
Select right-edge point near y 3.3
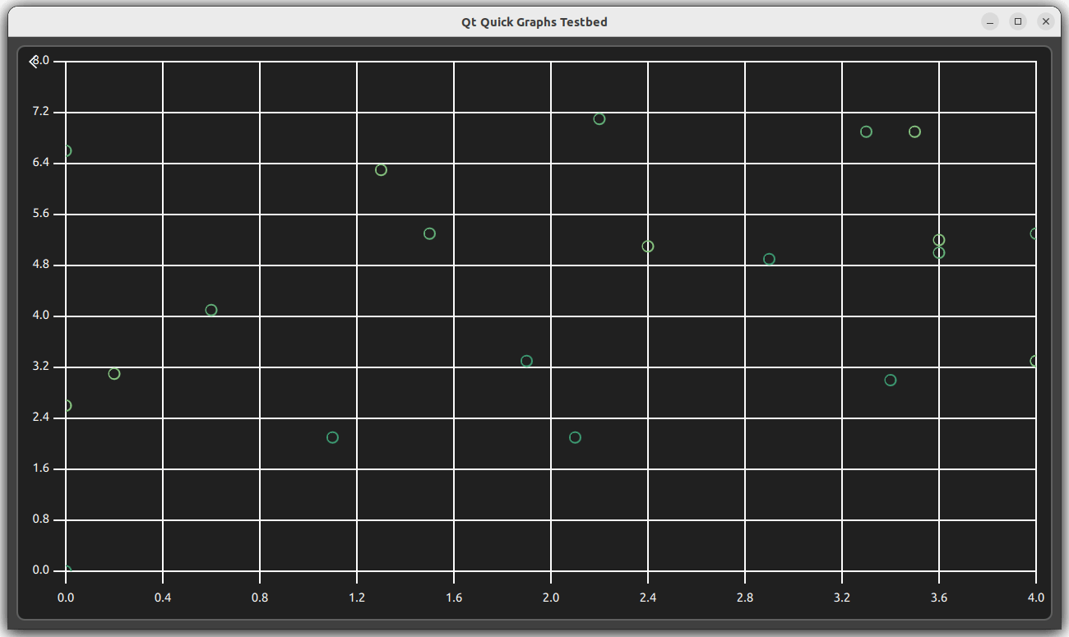tap(1034, 361)
